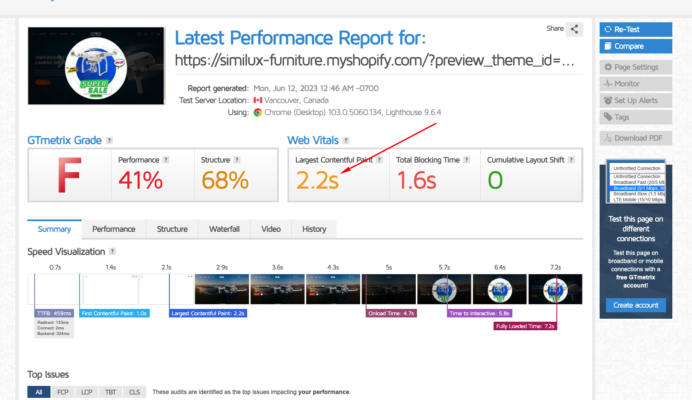Click the Create account button
Viewport: 692px width, 400px height.
pyautogui.click(x=636, y=305)
